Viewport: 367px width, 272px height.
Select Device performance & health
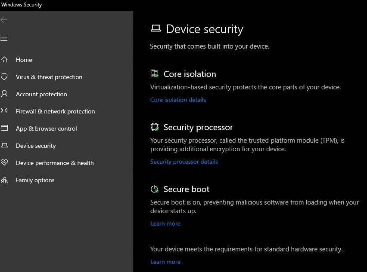tap(55, 163)
